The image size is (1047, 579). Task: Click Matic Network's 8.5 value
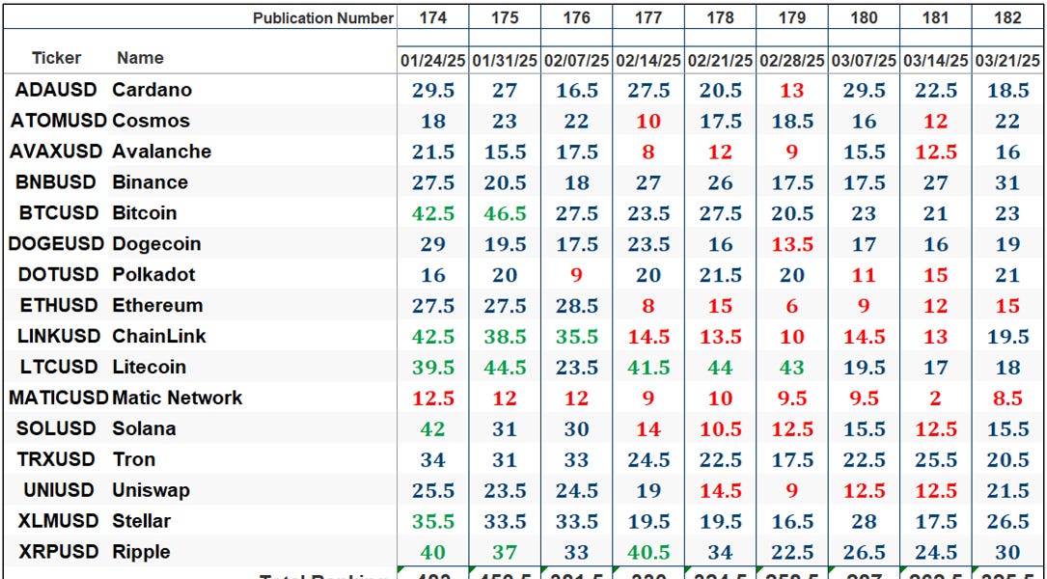pyautogui.click(x=1007, y=399)
